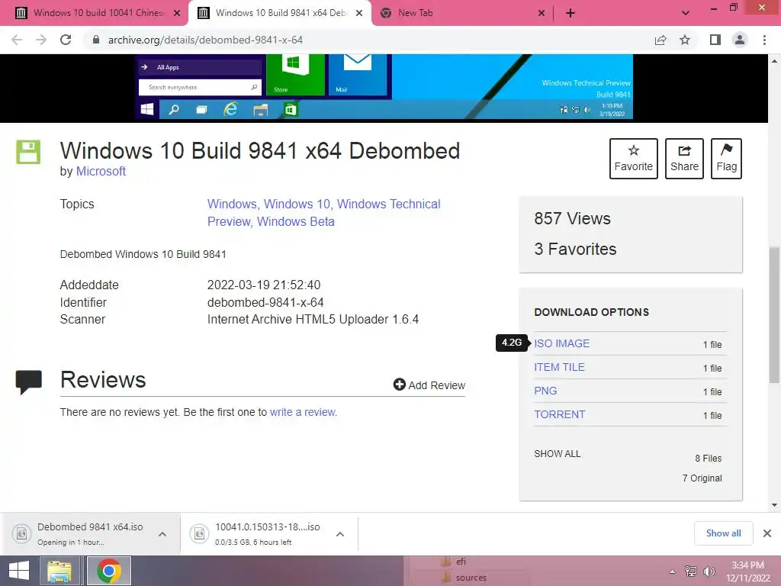Download the PNG file
This screenshot has width=781, height=586.
pos(545,391)
